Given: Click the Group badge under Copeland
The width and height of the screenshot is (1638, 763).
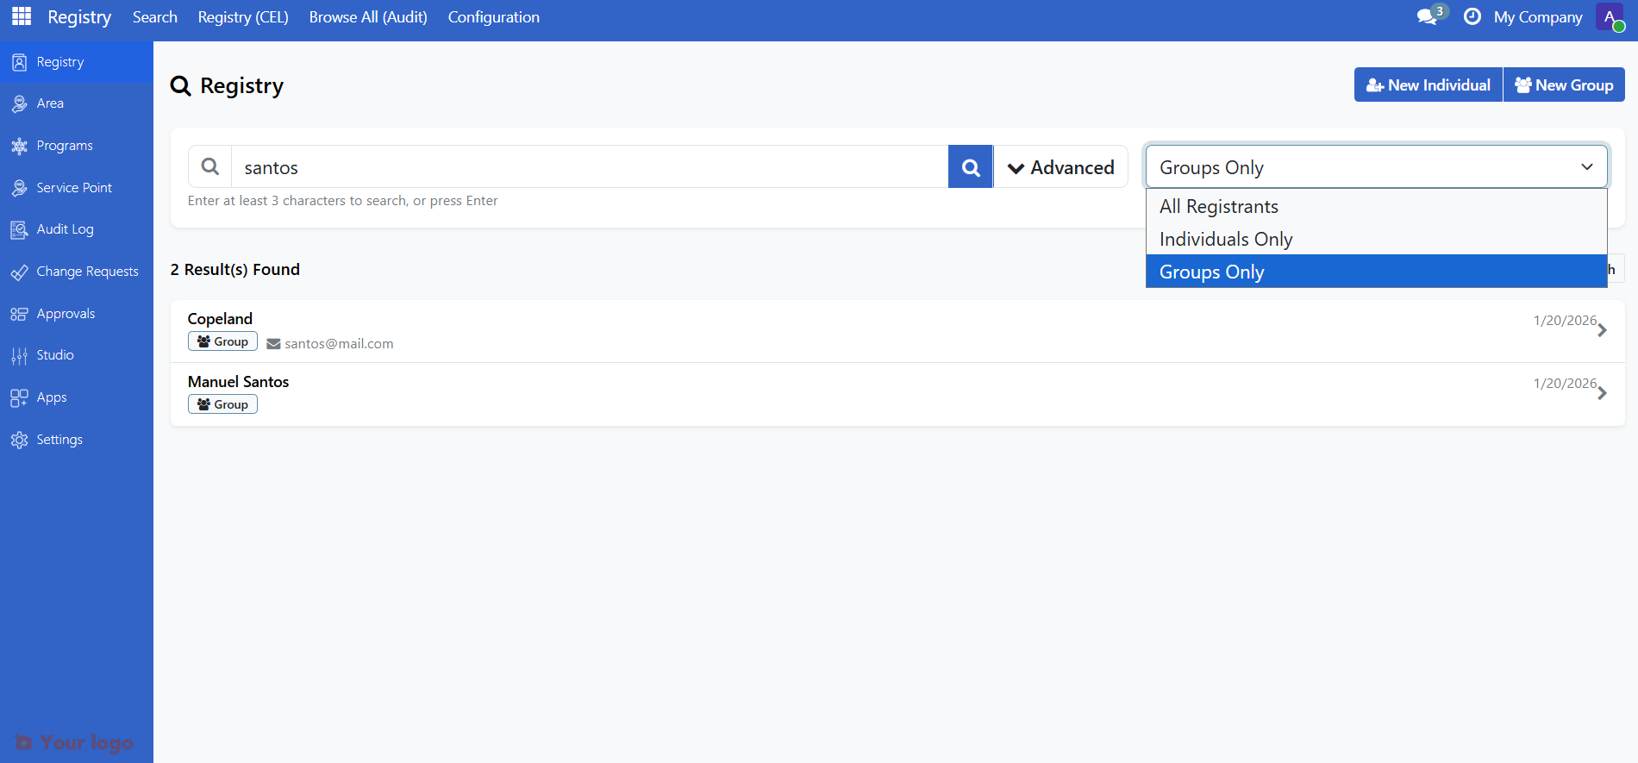Looking at the screenshot, I should pos(222,341).
